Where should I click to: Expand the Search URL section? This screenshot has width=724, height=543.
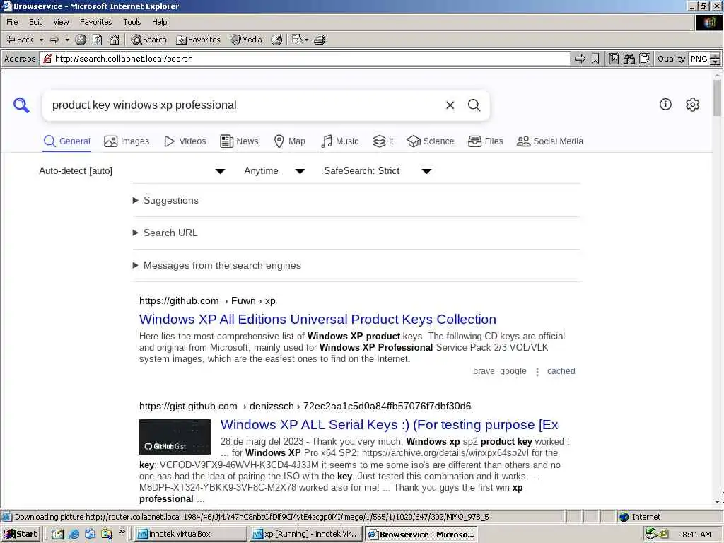(165, 233)
